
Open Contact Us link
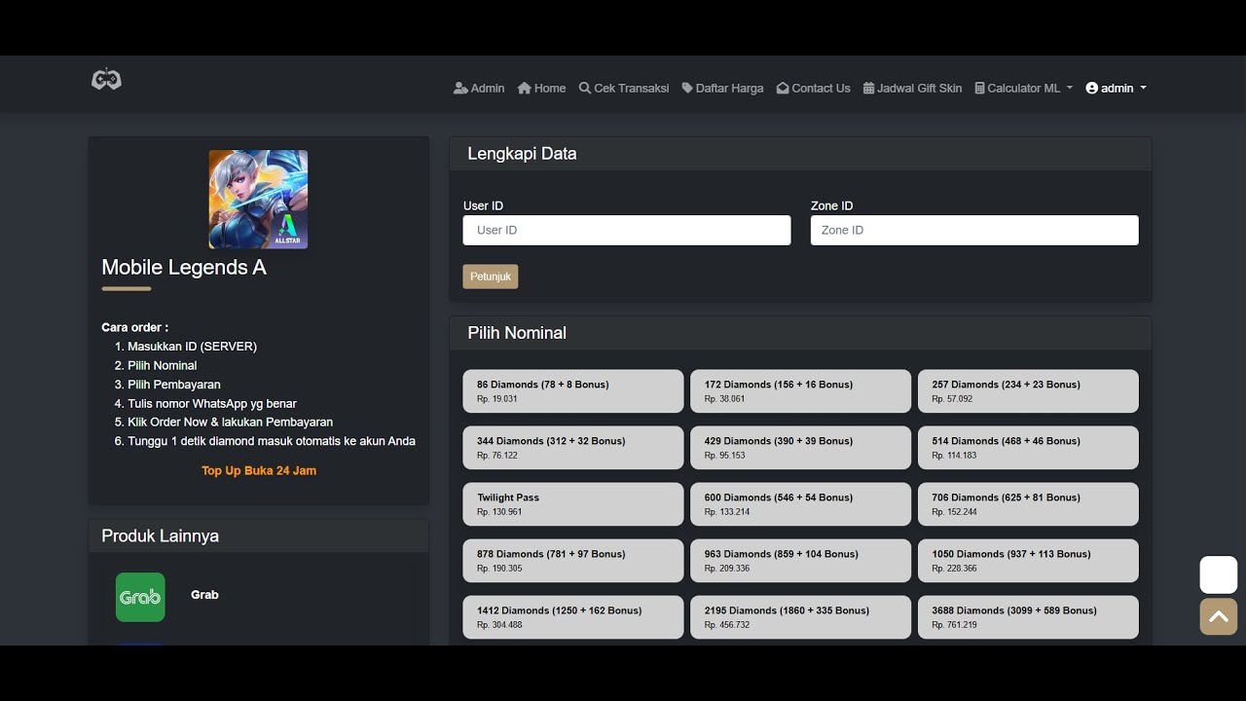tap(814, 88)
